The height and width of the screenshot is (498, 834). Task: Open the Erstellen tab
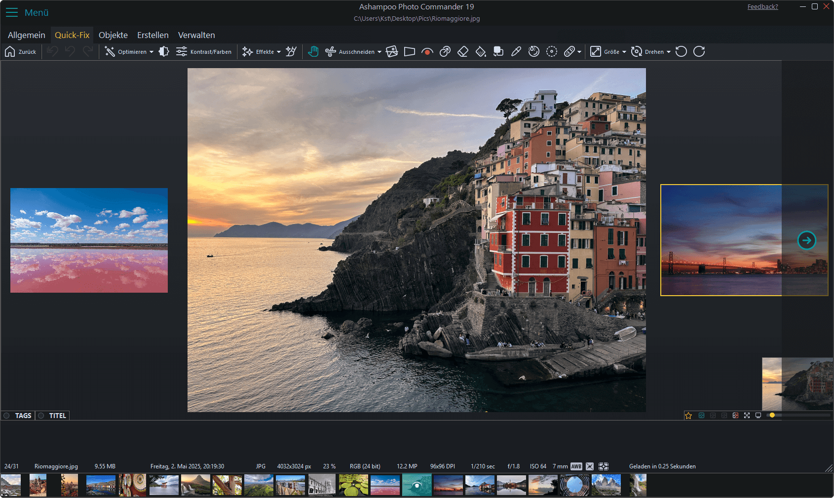152,35
